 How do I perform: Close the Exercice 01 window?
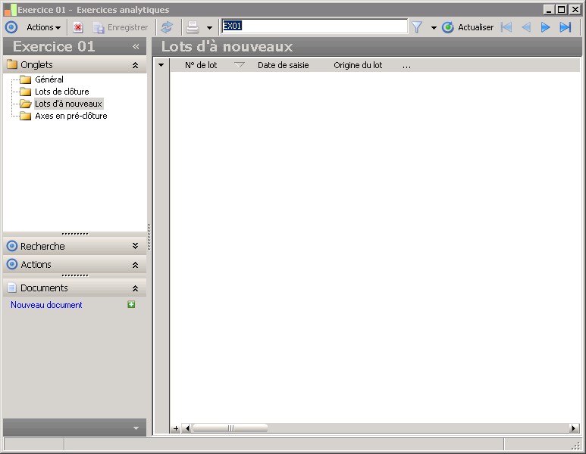pyautogui.click(x=575, y=10)
